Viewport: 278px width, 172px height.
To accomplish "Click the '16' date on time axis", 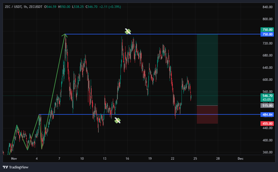I will 127,158.
